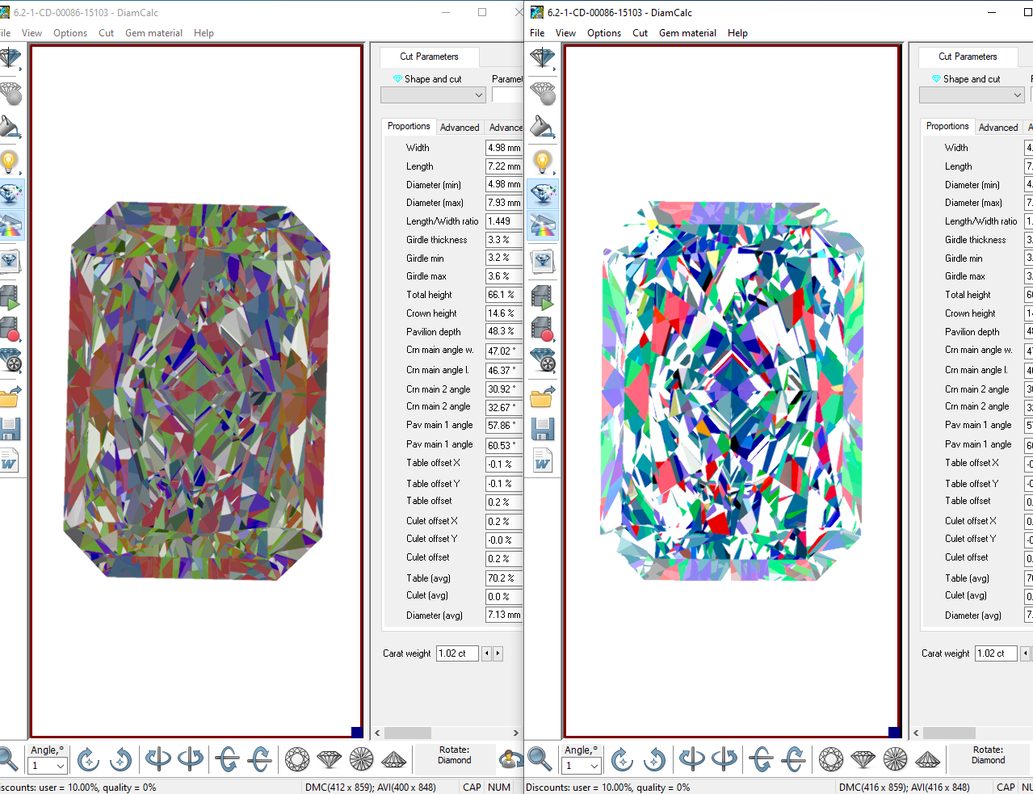1033x794 pixels.
Task: Open View menu in right window
Action: [x=565, y=33]
